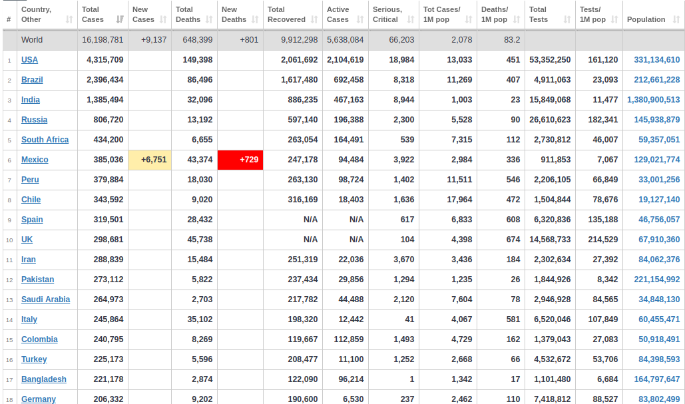Sort by Tests/1M pop column arrows

pyautogui.click(x=614, y=20)
